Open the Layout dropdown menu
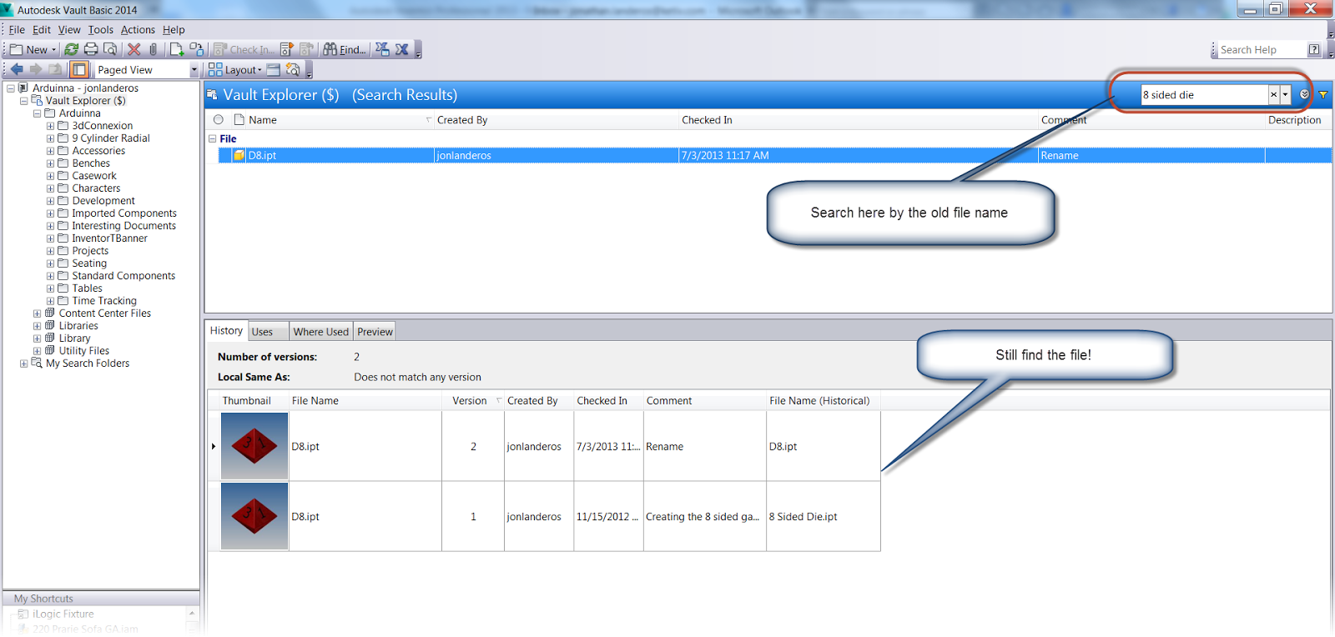The height and width of the screenshot is (637, 1335). point(242,70)
